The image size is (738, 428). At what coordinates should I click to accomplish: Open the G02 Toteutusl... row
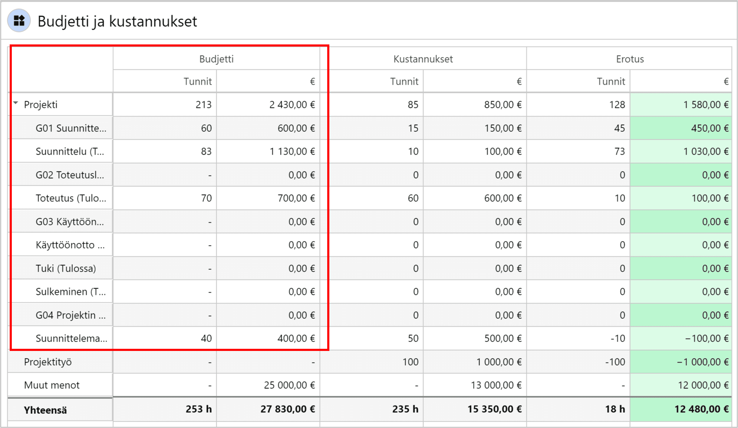pos(70,175)
